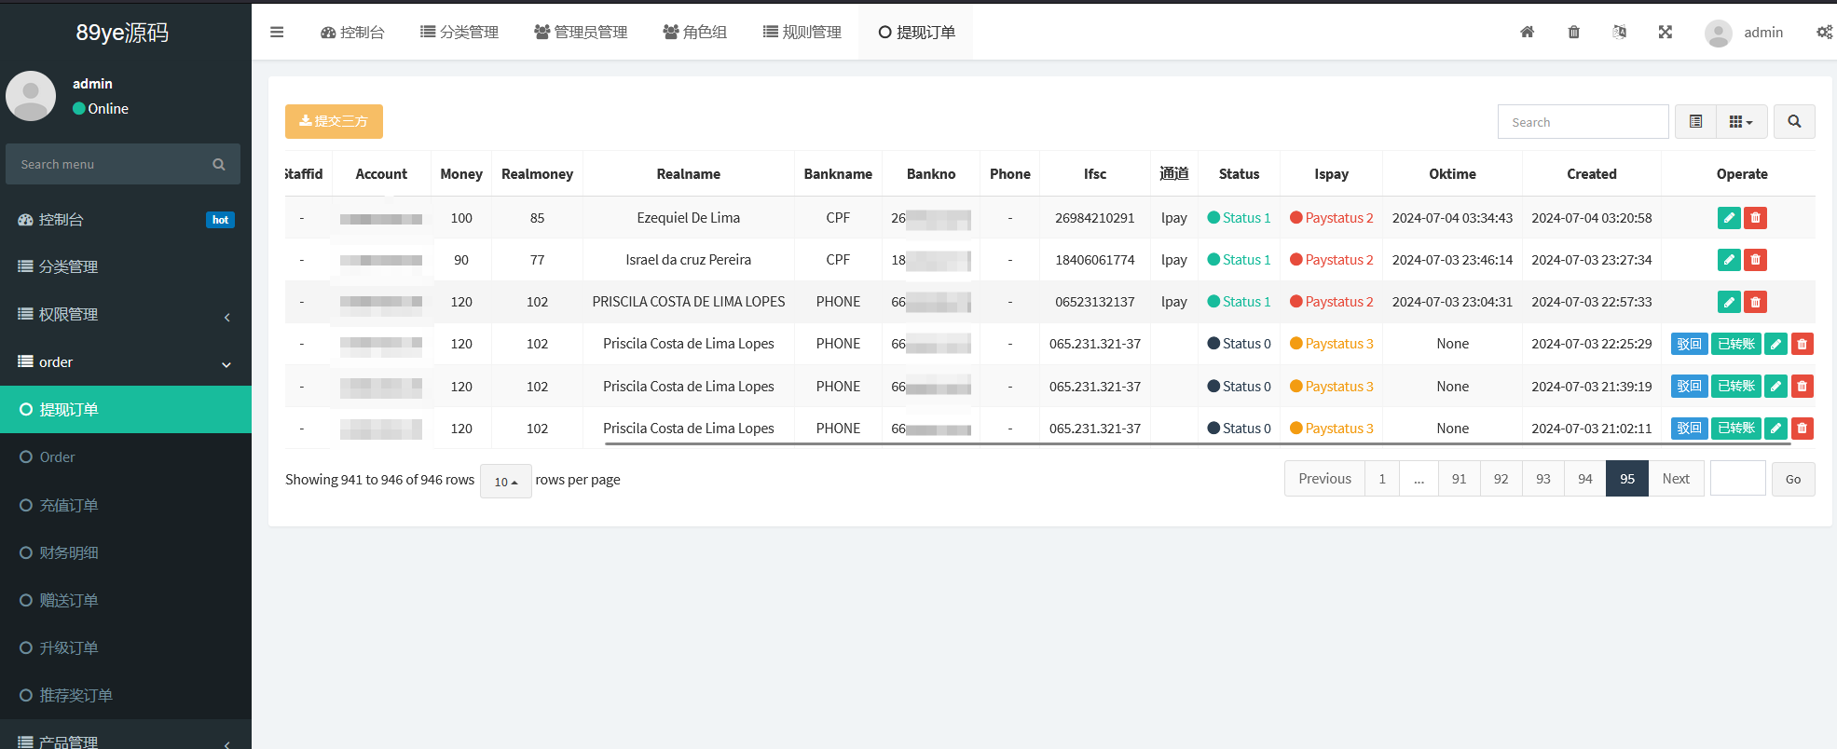Image resolution: width=1837 pixels, height=749 pixels.
Task: Open 推荐奖订单 in the sidebar
Action: click(126, 695)
